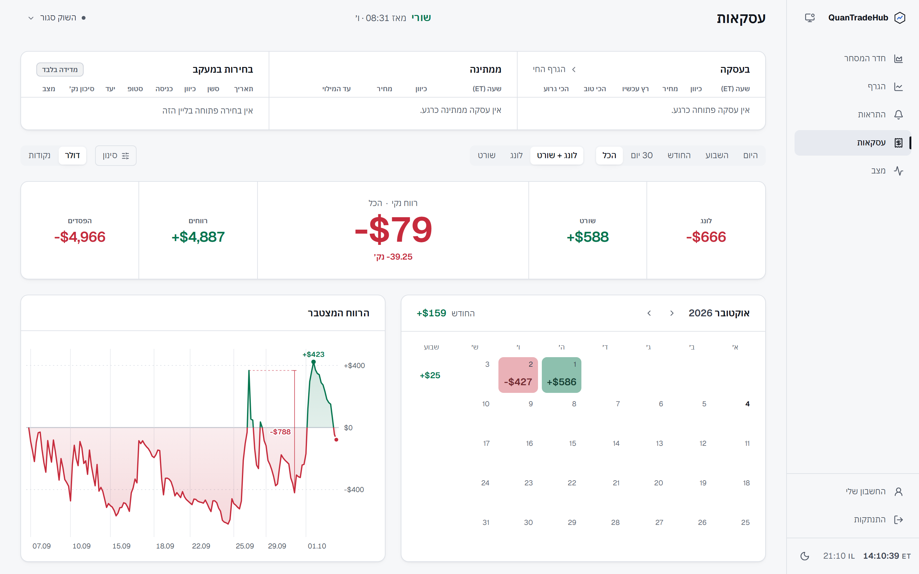This screenshot has width=919, height=574.
Task: Click weekly total +$25 in calendar
Action: pos(430,375)
